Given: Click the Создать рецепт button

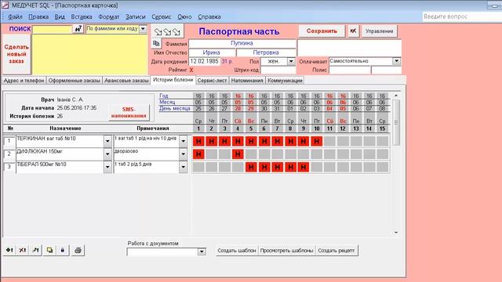Looking at the screenshot, I should (x=336, y=251).
